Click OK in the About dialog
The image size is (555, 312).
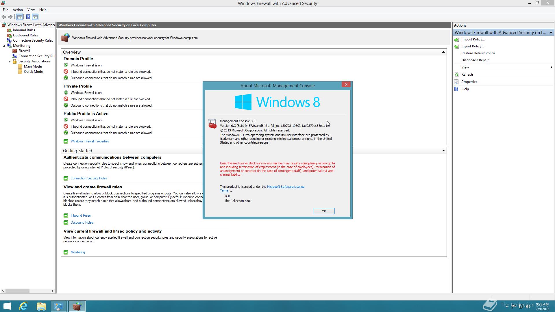pyautogui.click(x=324, y=211)
